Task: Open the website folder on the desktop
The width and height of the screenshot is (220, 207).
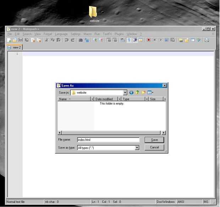Action: 94,14
